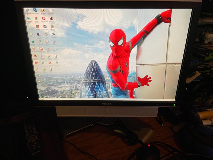Launch the blue icon with white face
The height and width of the screenshot is (160, 213).
tap(39, 34)
